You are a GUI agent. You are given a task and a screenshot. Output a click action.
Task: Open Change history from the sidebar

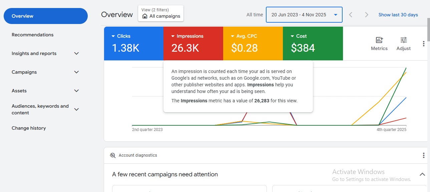(x=29, y=128)
